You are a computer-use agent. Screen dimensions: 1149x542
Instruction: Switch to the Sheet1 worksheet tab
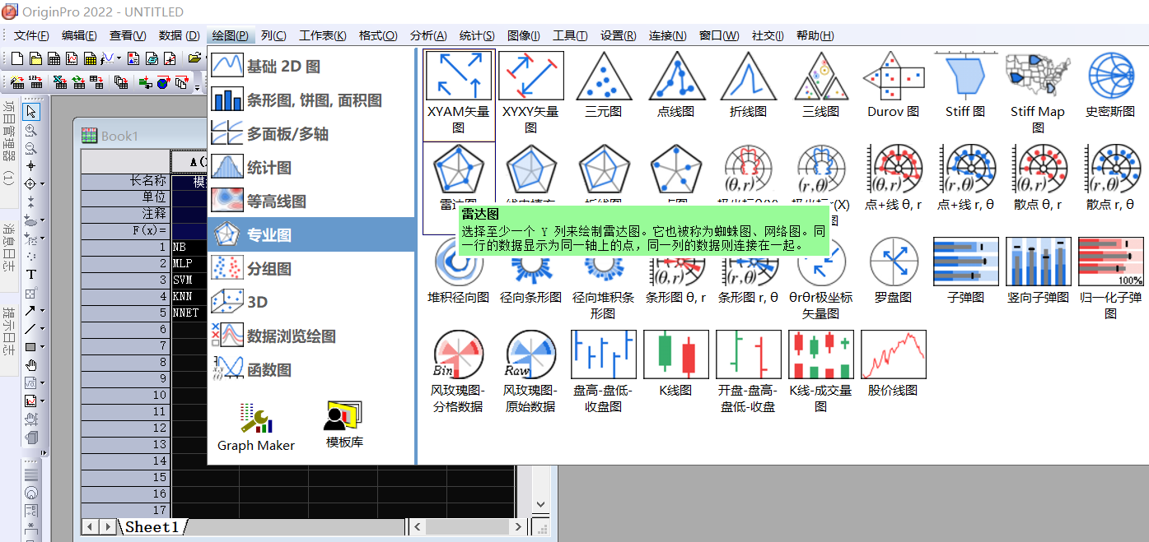152,526
